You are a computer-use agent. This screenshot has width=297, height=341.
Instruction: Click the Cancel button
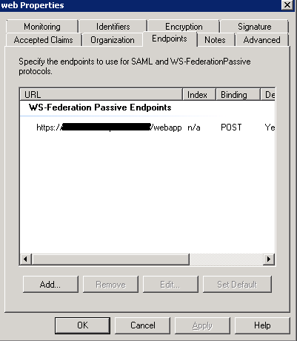point(143,325)
